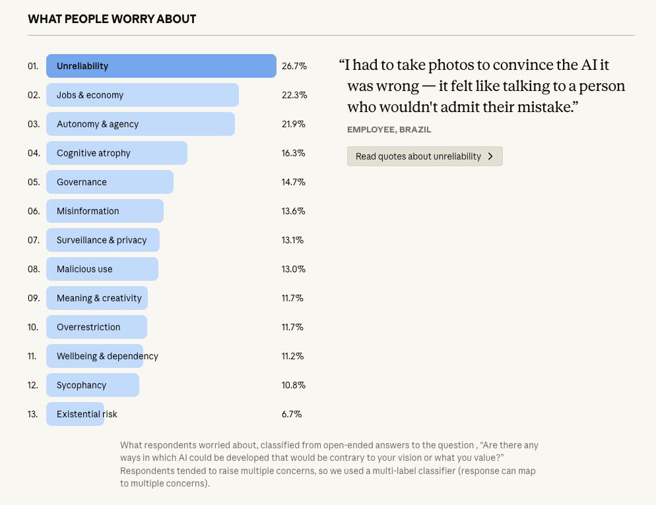656x505 pixels.
Task: Click the Governance concern bar
Action: [109, 182]
